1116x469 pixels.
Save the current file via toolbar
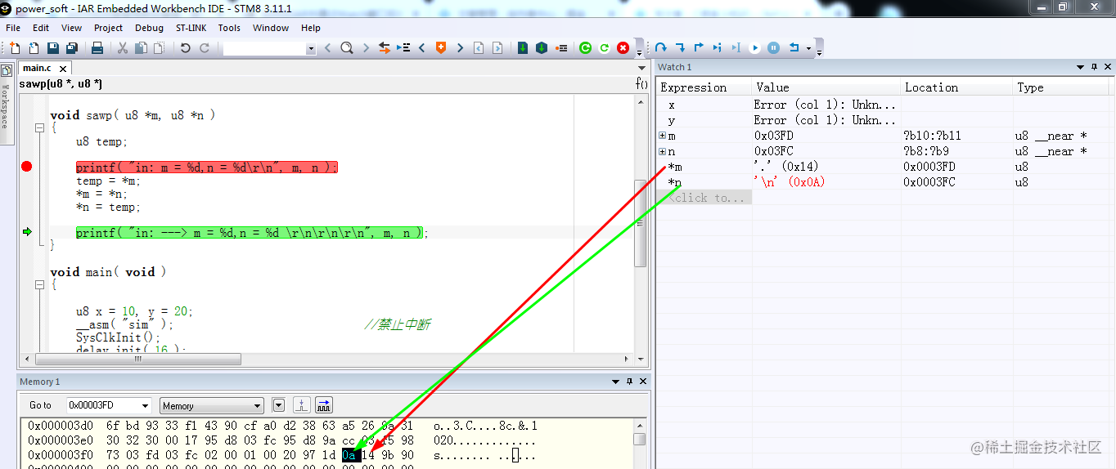click(x=53, y=48)
